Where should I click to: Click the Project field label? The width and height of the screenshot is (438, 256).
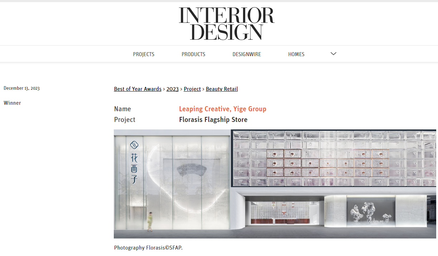coord(125,120)
